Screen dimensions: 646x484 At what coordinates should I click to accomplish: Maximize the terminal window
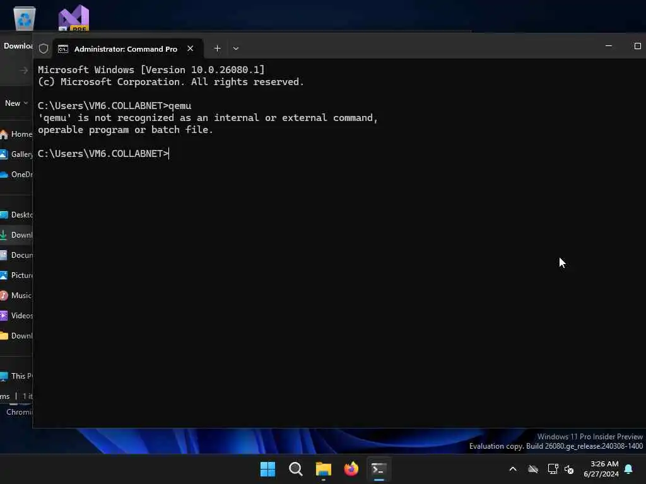(x=637, y=45)
